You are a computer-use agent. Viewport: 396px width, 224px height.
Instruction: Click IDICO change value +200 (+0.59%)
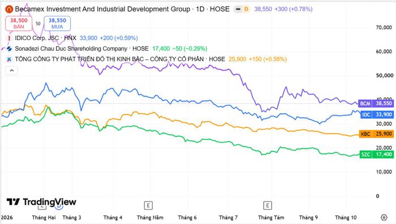[x=119, y=38]
